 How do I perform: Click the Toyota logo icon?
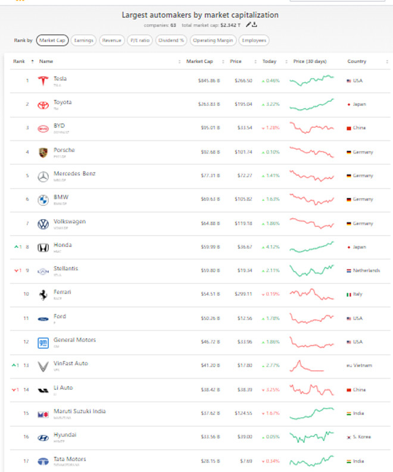[x=43, y=105]
